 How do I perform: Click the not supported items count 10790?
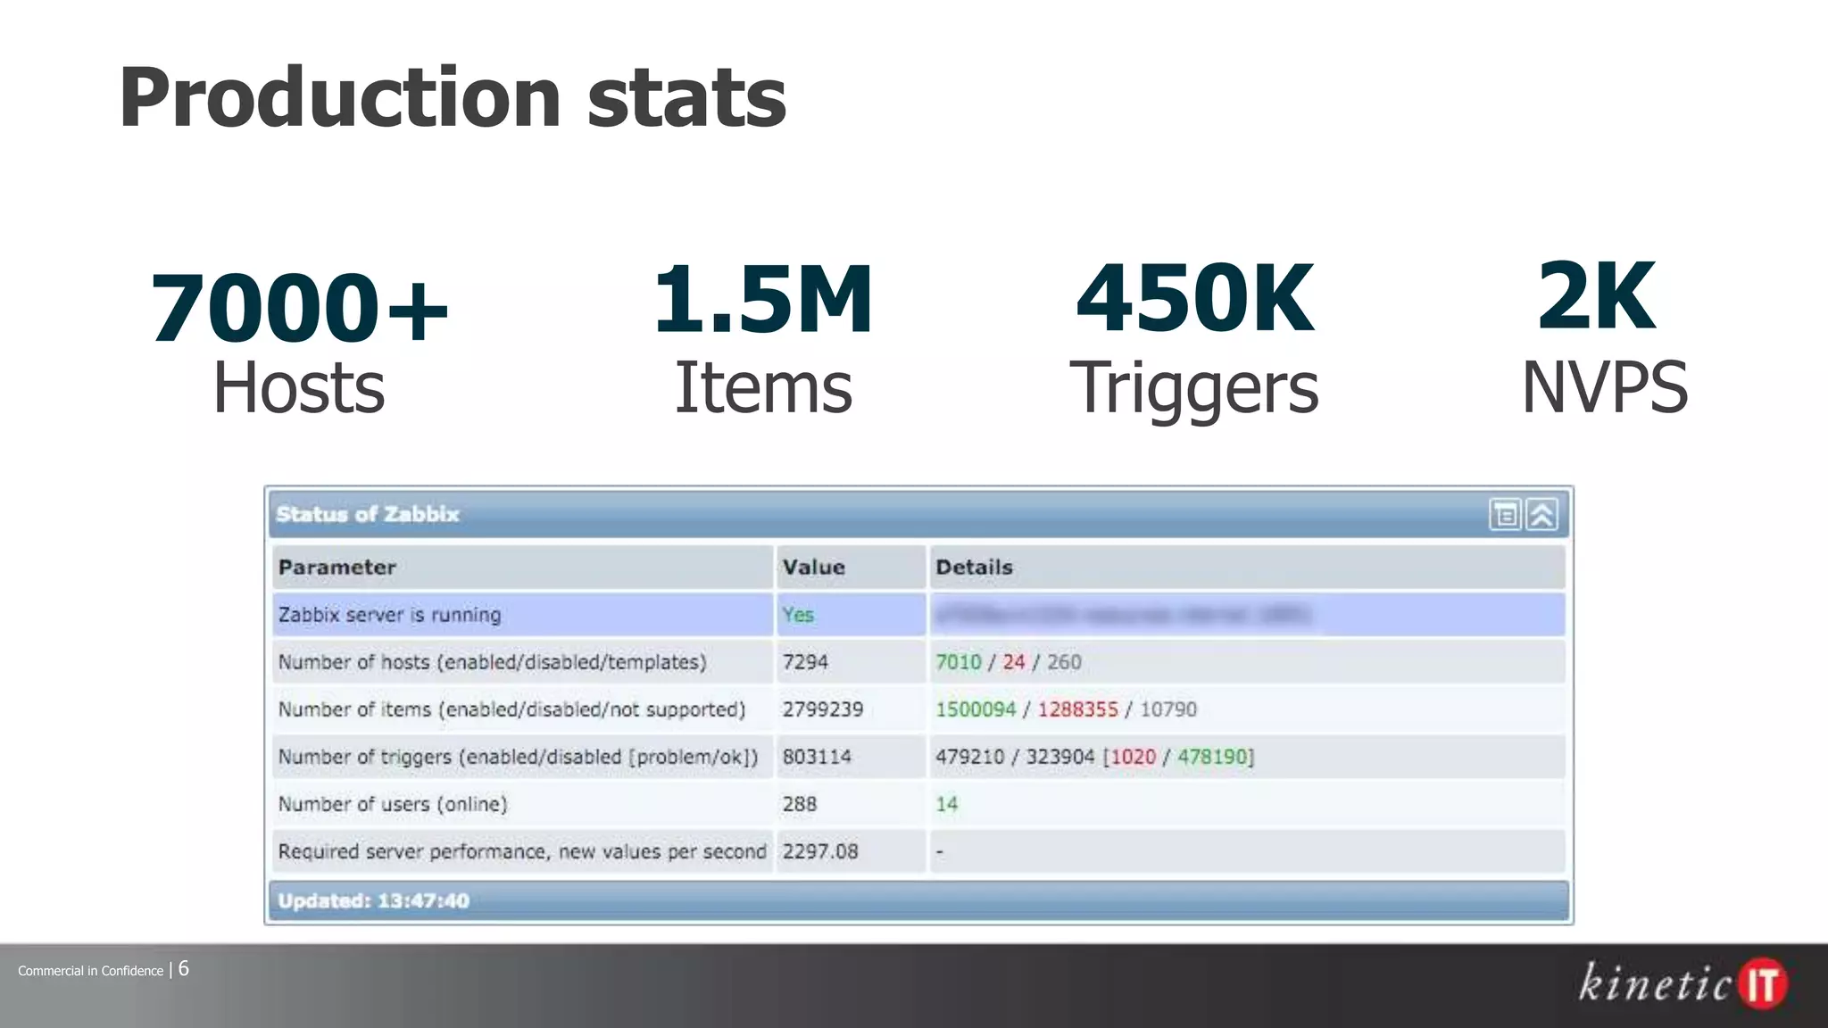pos(1168,709)
